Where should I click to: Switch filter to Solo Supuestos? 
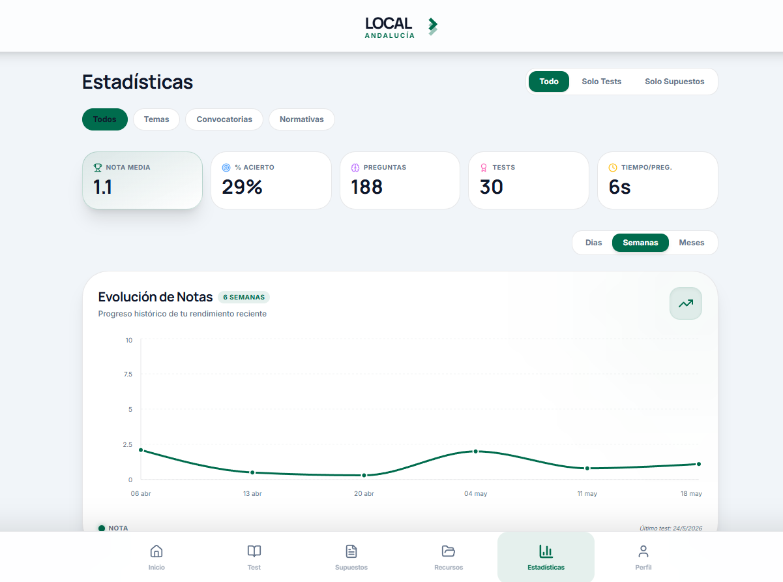(x=675, y=82)
